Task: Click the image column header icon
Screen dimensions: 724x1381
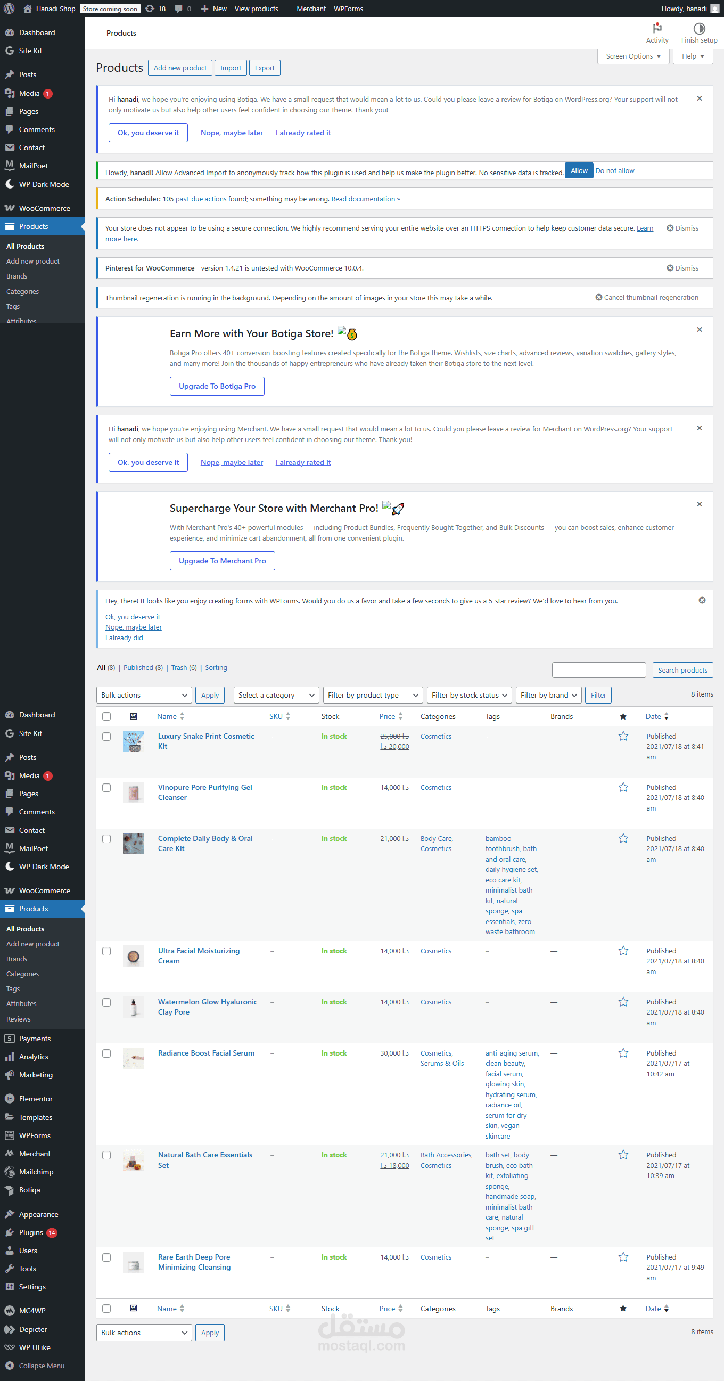Action: [134, 716]
